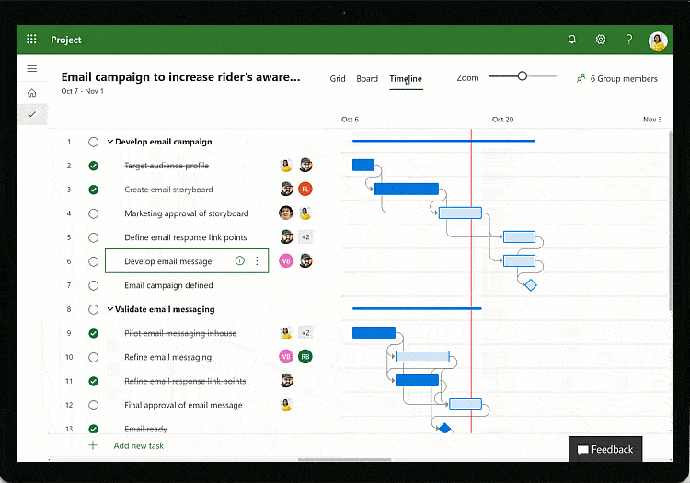Viewport: 690px width, 483px height.
Task: Mark Final approval of email message complete
Action: (x=93, y=405)
